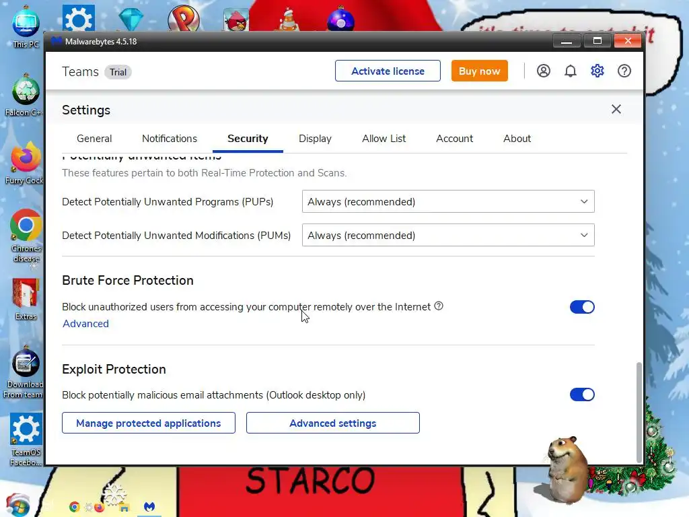Screen dimensions: 689x517
Task: Open the VLC cone desktop icon
Action: (288, 20)
